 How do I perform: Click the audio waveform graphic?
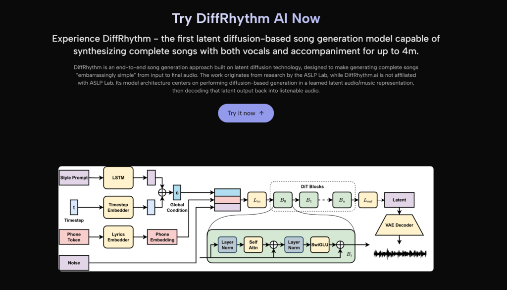(x=399, y=254)
